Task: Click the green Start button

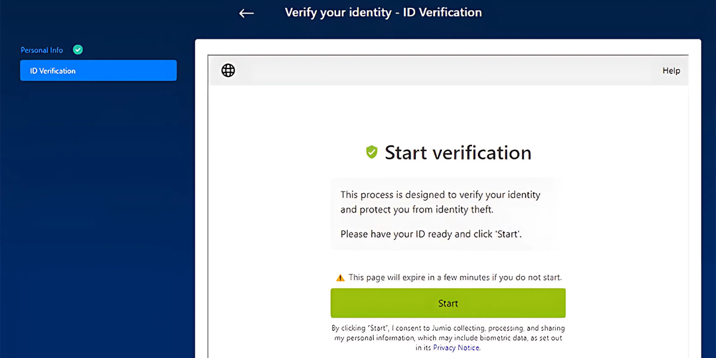Action: (448, 303)
